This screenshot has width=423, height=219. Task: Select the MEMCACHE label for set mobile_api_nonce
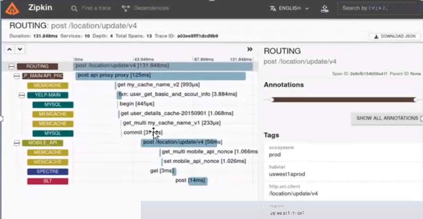(x=48, y=162)
